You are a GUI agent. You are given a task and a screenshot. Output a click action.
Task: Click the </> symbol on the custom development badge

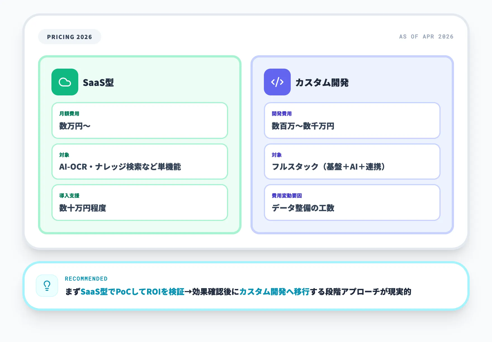point(277,82)
